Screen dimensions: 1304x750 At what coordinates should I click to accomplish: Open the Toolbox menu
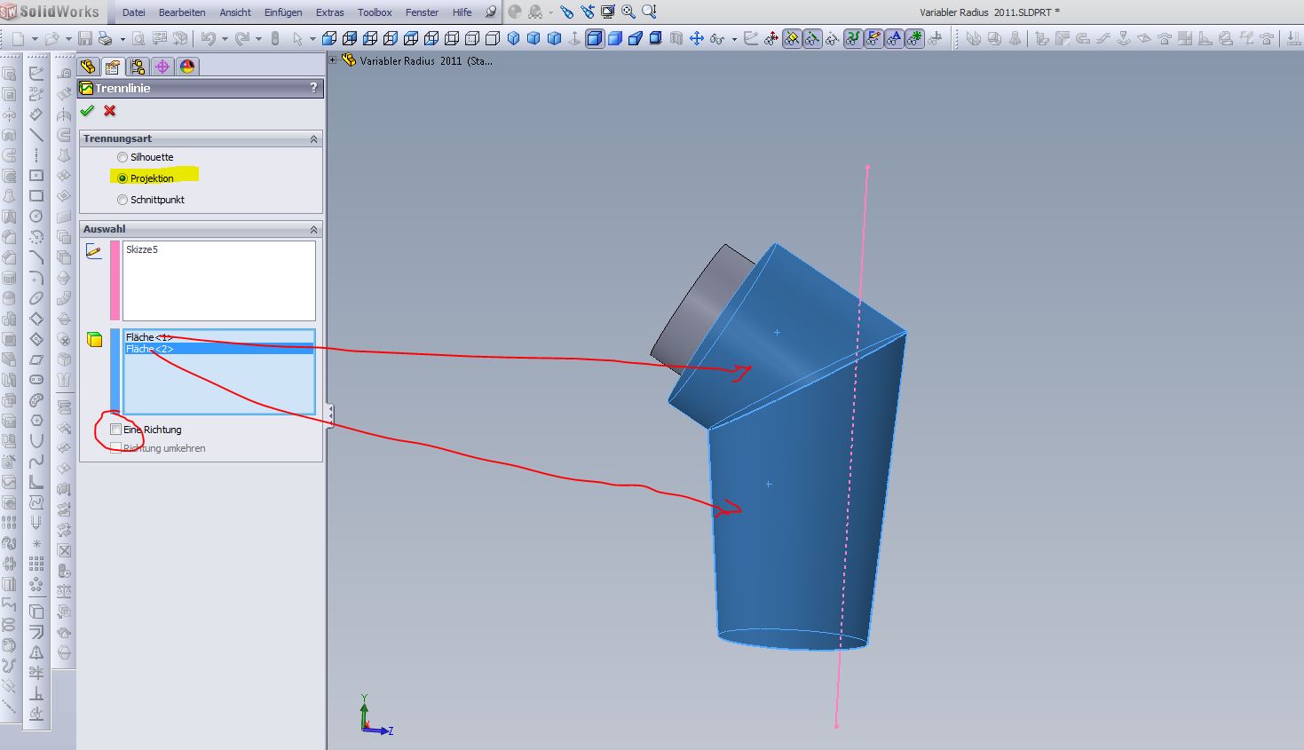click(375, 12)
